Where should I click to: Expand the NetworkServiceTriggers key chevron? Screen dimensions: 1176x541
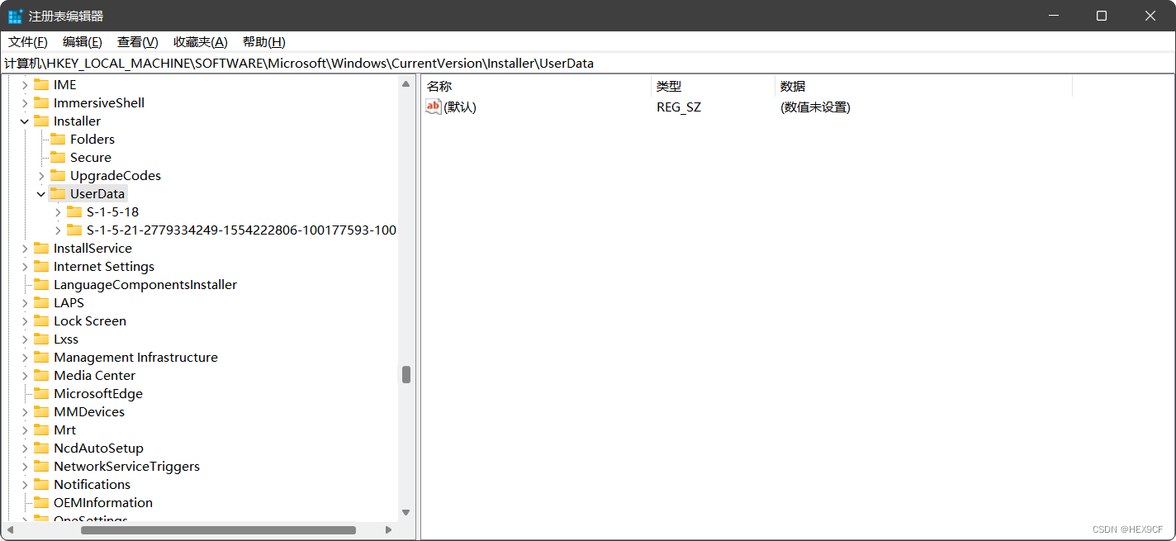pos(25,467)
